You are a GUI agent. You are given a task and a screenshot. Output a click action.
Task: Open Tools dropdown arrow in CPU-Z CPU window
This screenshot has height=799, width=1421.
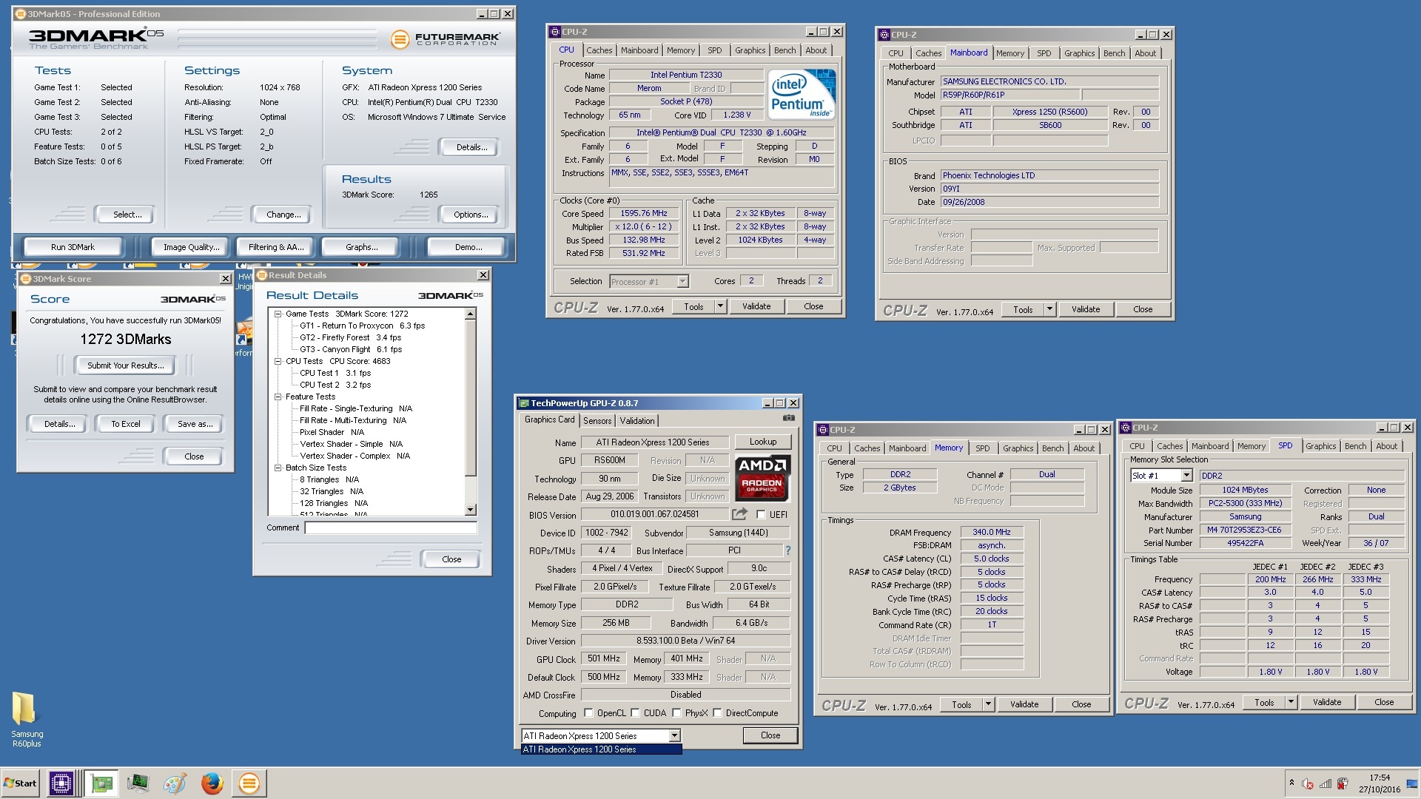(x=719, y=306)
